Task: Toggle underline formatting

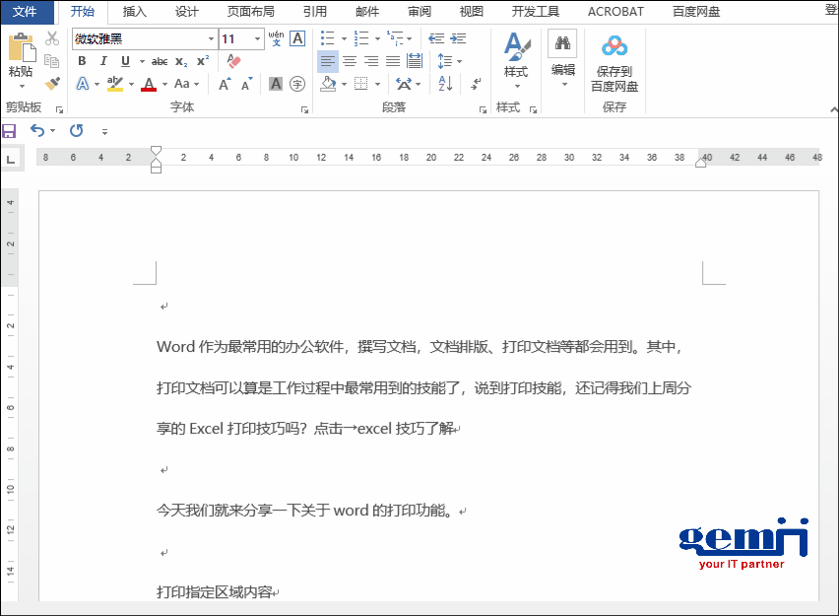Action: tap(126, 60)
